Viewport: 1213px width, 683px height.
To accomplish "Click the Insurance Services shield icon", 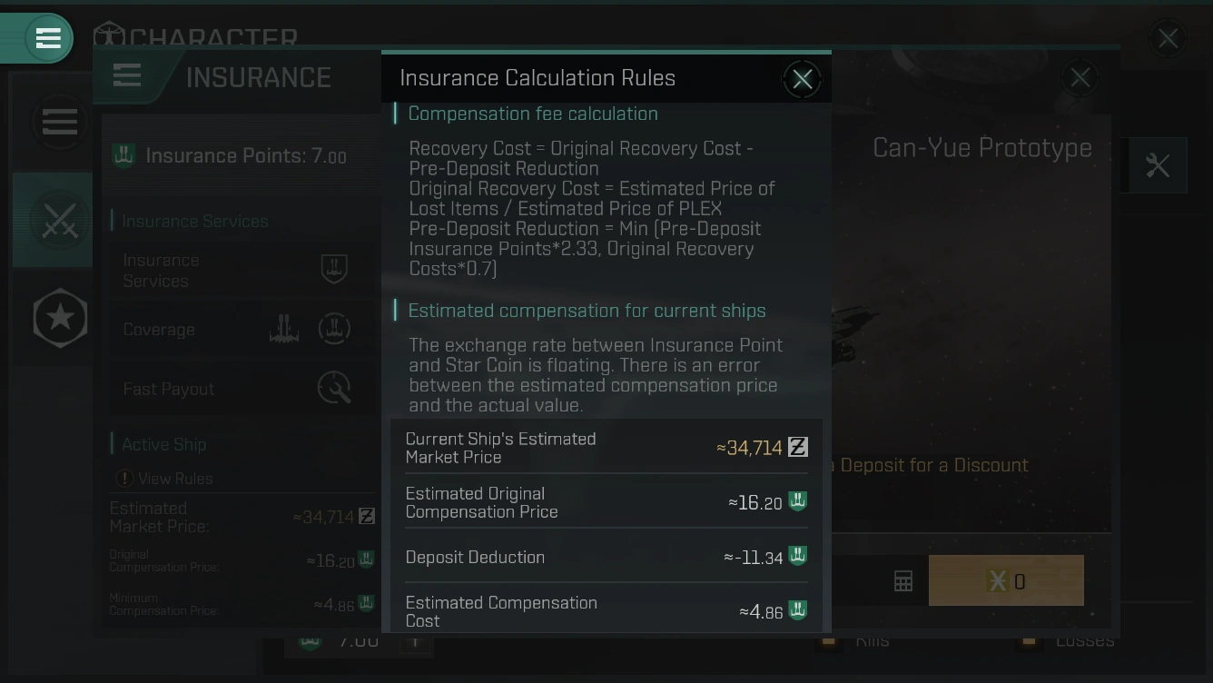I will [x=334, y=269].
